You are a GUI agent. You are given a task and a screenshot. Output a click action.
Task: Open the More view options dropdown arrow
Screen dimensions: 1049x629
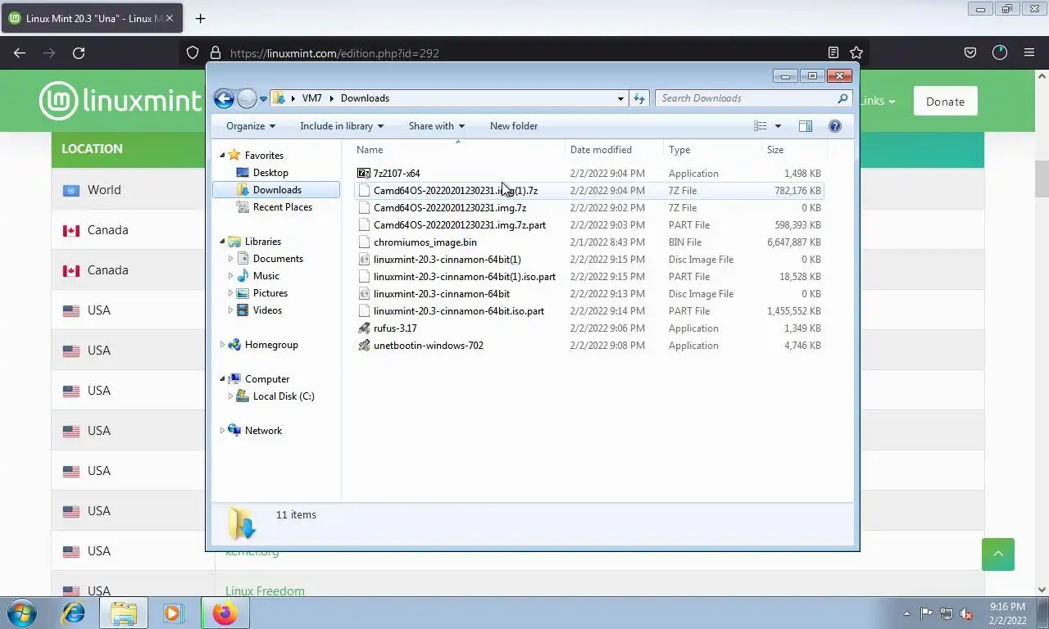point(778,126)
